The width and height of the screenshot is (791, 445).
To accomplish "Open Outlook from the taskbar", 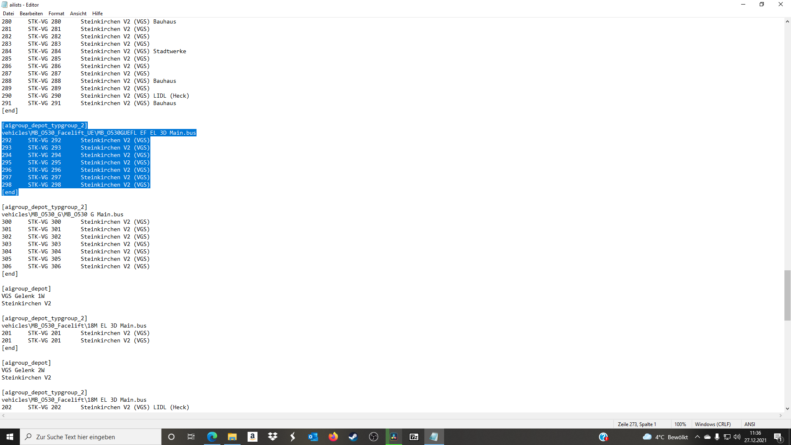I will (313, 437).
